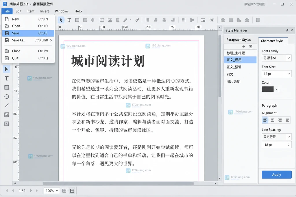Viewport: 296px width, 197px height.
Task: Go to next page arrow right of 1 / 1
Action: pos(31,191)
